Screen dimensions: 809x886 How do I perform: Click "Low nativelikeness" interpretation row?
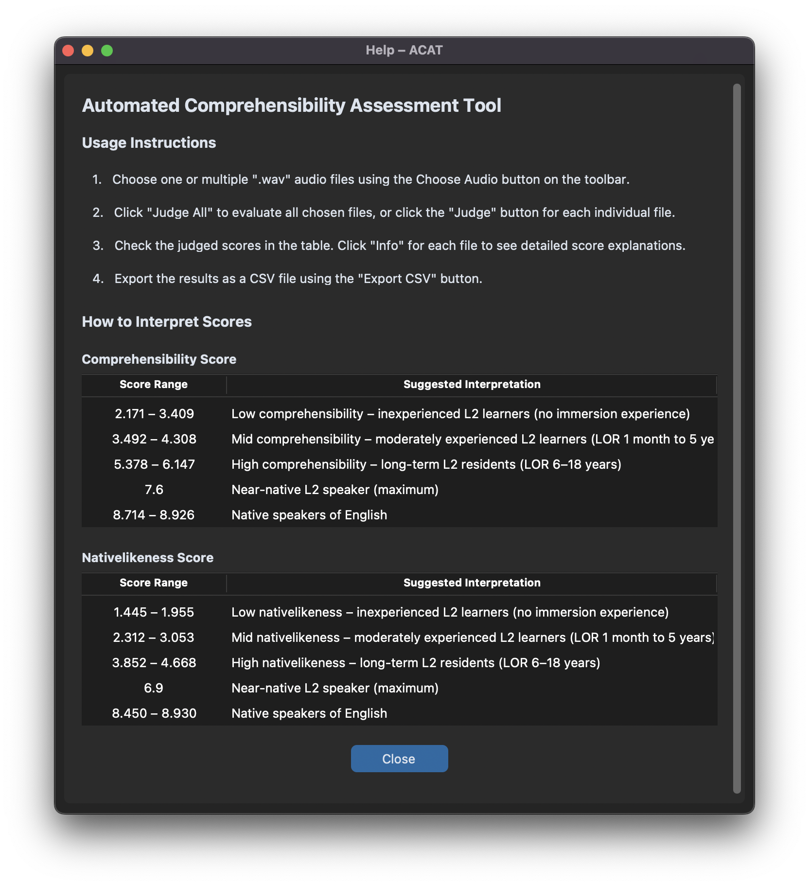[x=450, y=612]
